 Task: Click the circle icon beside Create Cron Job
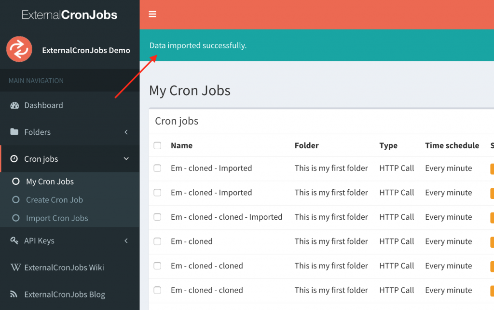pyautogui.click(x=16, y=199)
